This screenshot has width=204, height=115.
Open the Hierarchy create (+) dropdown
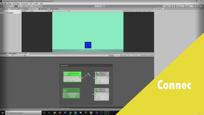pyautogui.click(x=2, y=11)
